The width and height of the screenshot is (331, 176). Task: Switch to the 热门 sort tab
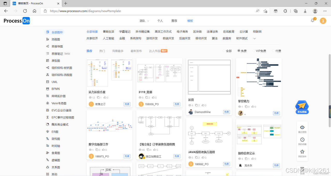point(102,51)
